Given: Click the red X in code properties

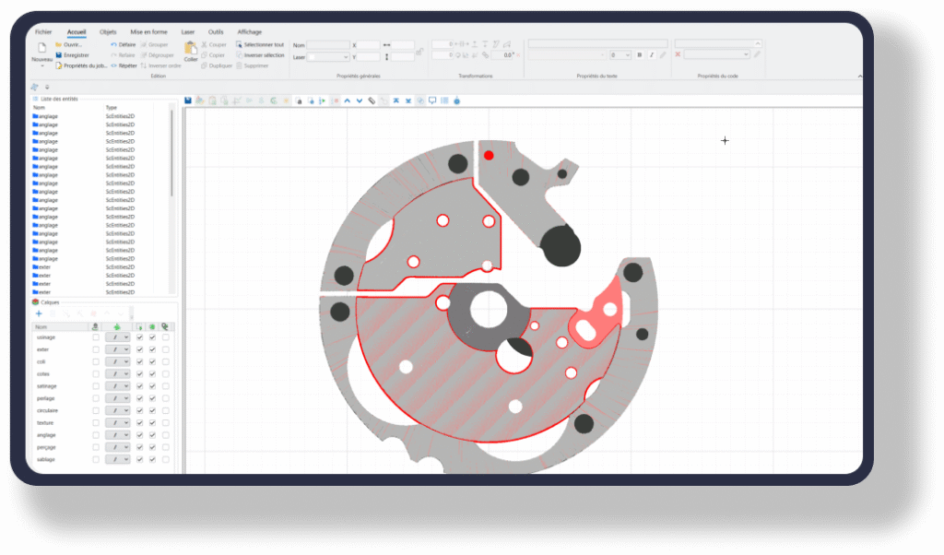Looking at the screenshot, I should 678,55.
